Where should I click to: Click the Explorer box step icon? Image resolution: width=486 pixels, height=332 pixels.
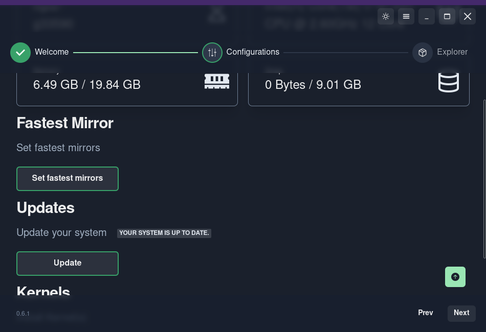pos(423,53)
